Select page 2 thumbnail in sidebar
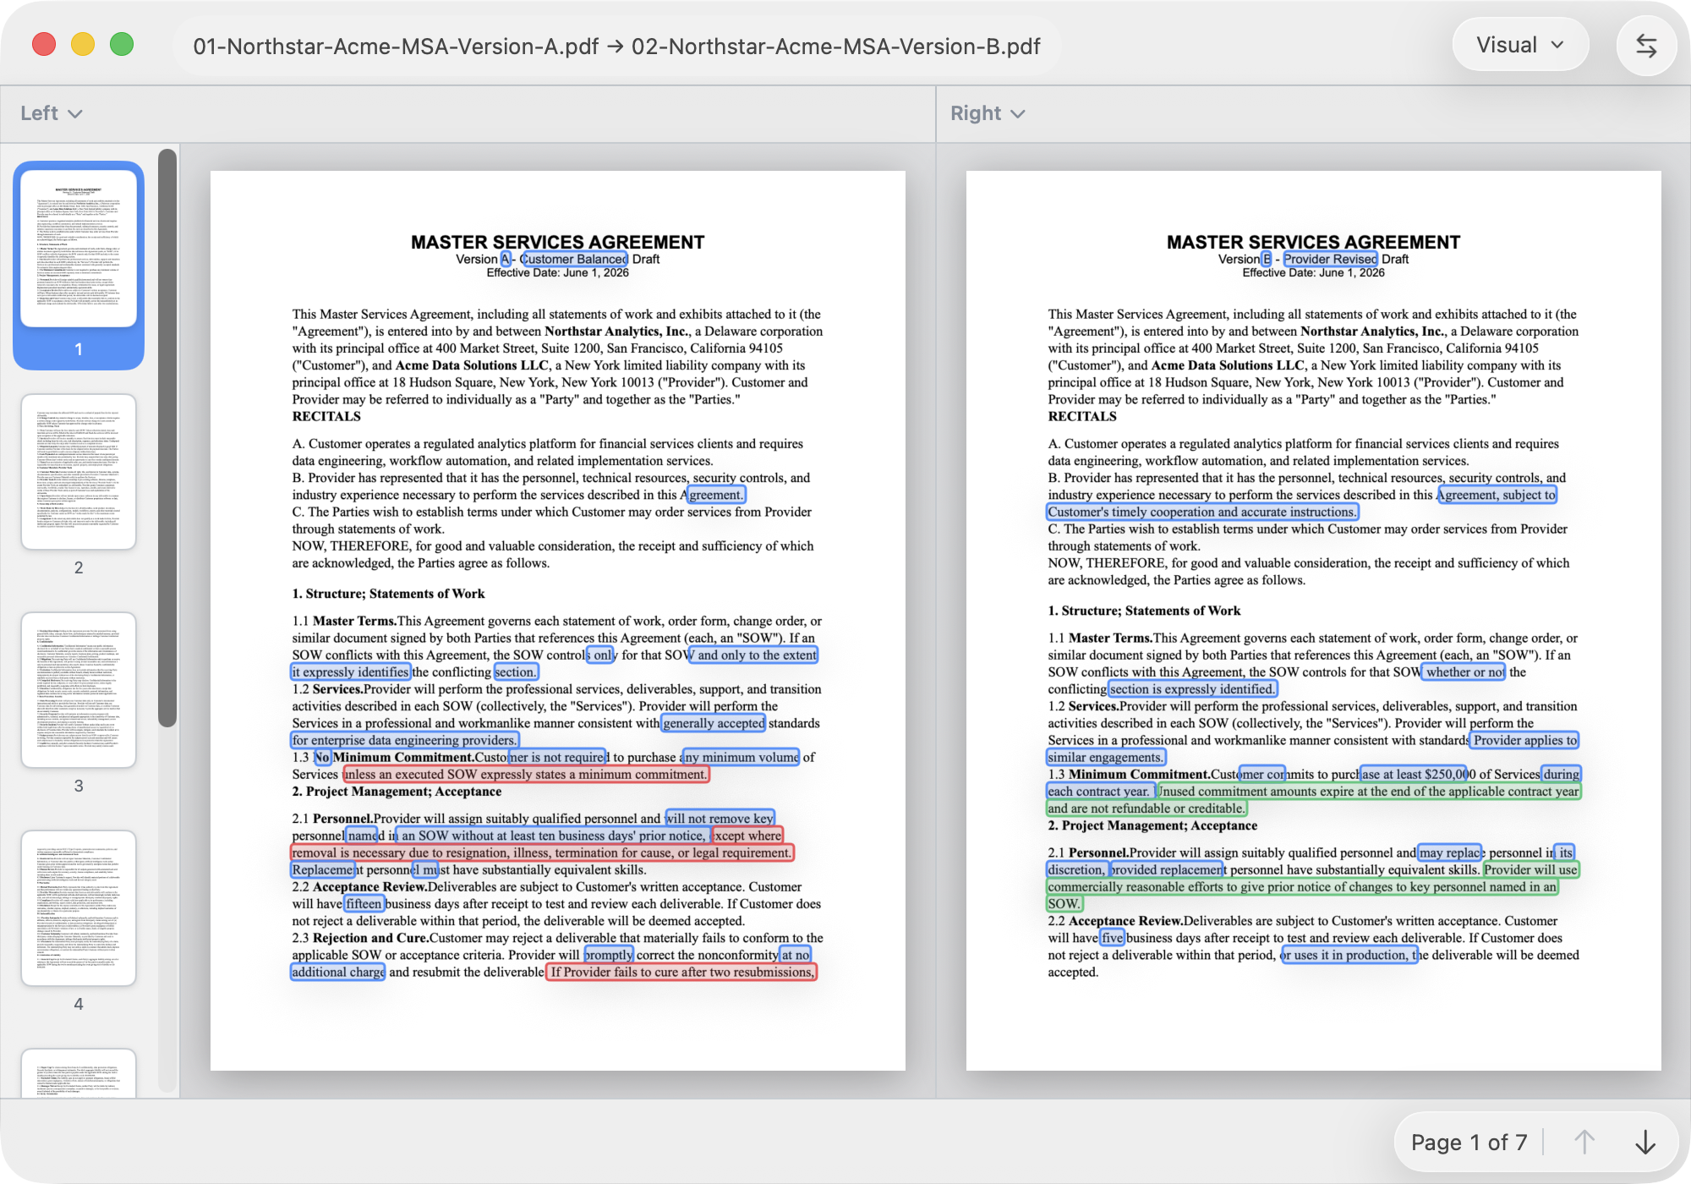This screenshot has width=1691, height=1184. tap(79, 472)
